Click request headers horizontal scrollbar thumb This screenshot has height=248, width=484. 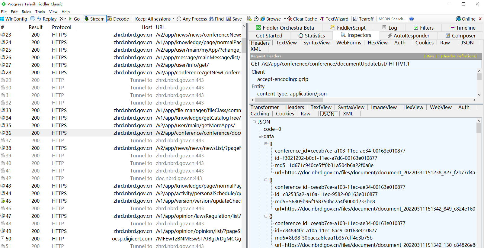pos(289,100)
